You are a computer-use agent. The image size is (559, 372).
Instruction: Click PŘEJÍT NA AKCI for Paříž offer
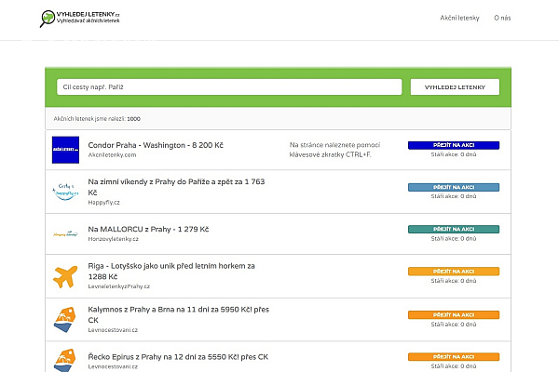(454, 187)
